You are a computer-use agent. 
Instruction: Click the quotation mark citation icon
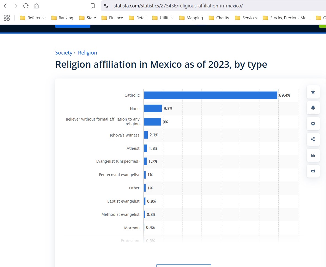313,155
